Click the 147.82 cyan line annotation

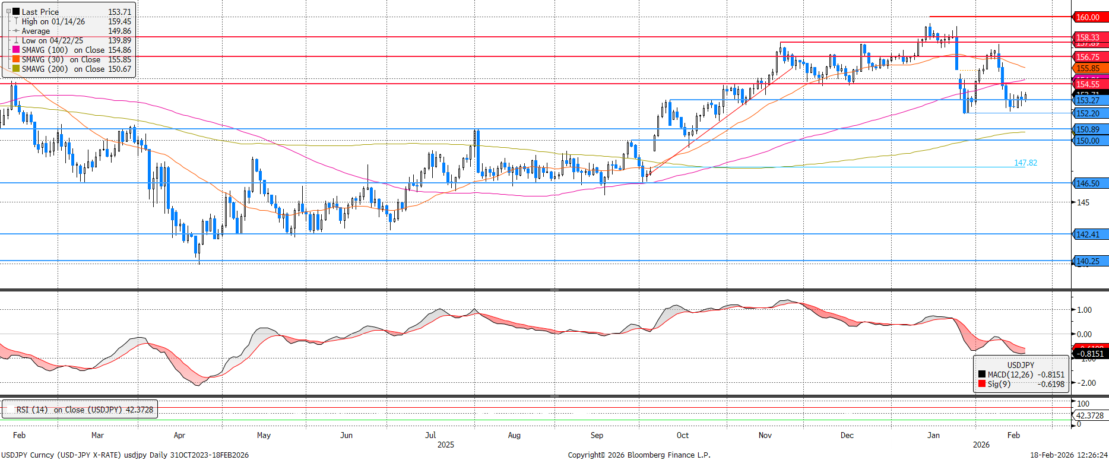tap(1025, 163)
